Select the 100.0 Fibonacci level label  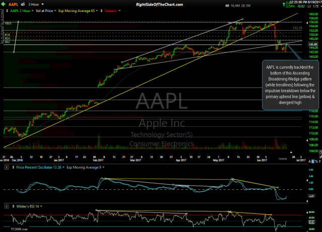[8, 24]
